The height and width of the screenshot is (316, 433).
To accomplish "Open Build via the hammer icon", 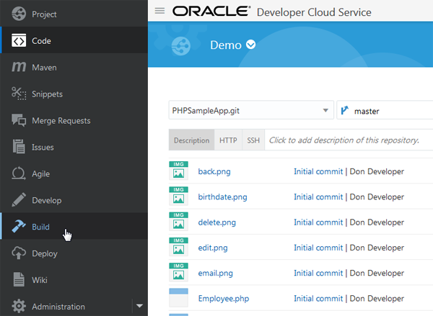I will click(19, 227).
